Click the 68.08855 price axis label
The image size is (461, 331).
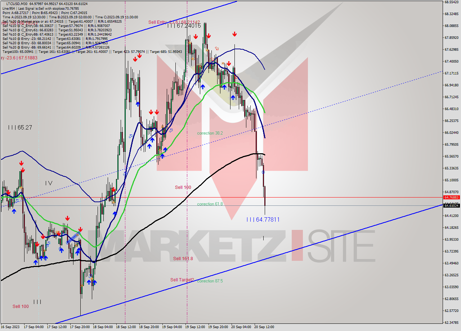(x=451, y=26)
